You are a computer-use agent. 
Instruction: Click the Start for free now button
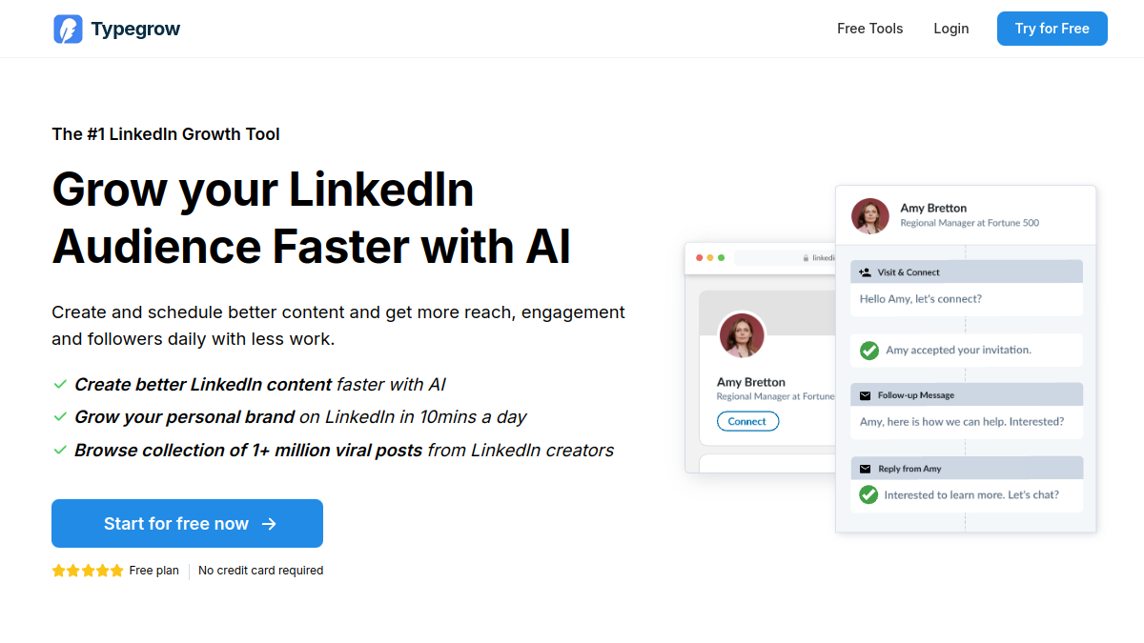point(187,524)
